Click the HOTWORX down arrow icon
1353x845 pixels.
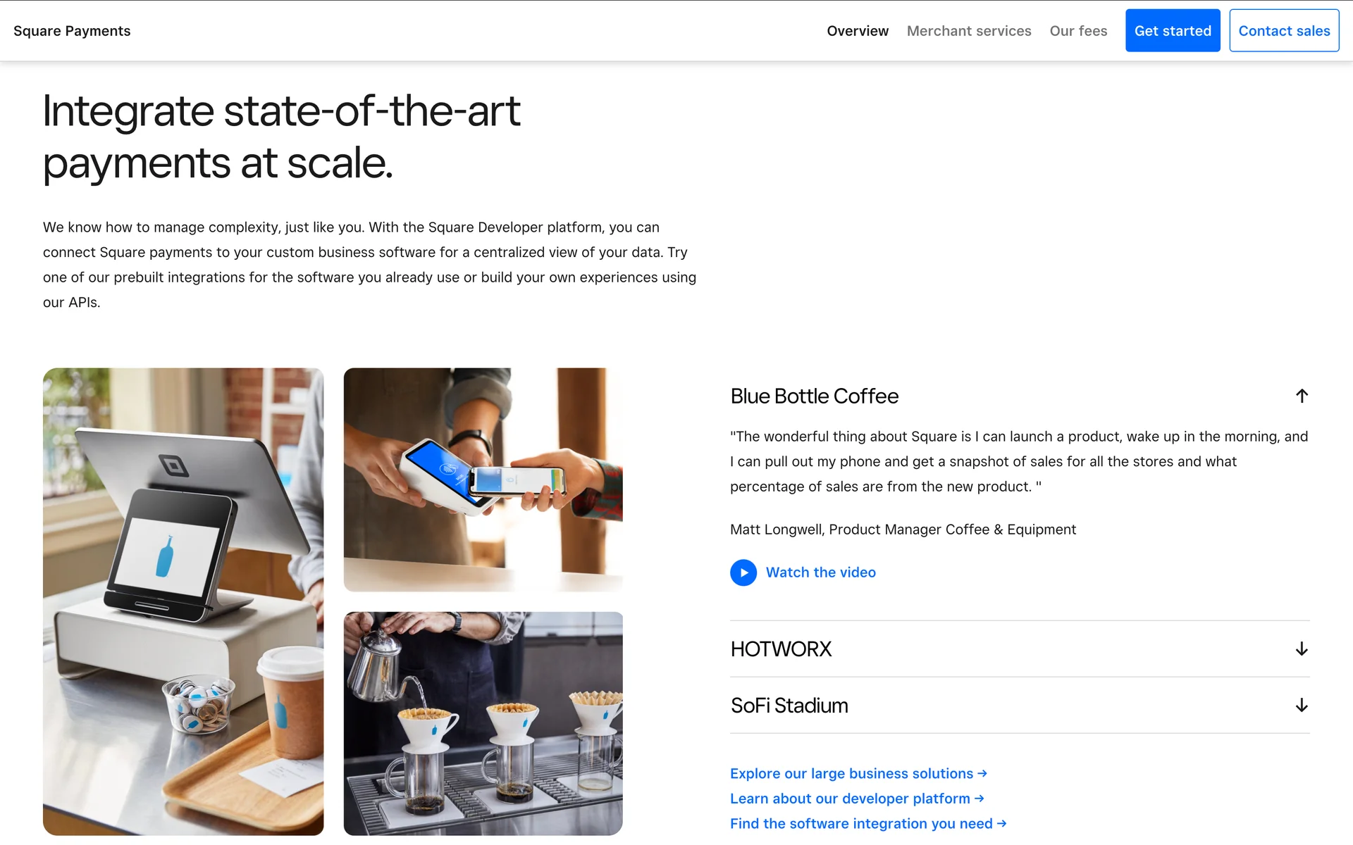pyautogui.click(x=1302, y=649)
